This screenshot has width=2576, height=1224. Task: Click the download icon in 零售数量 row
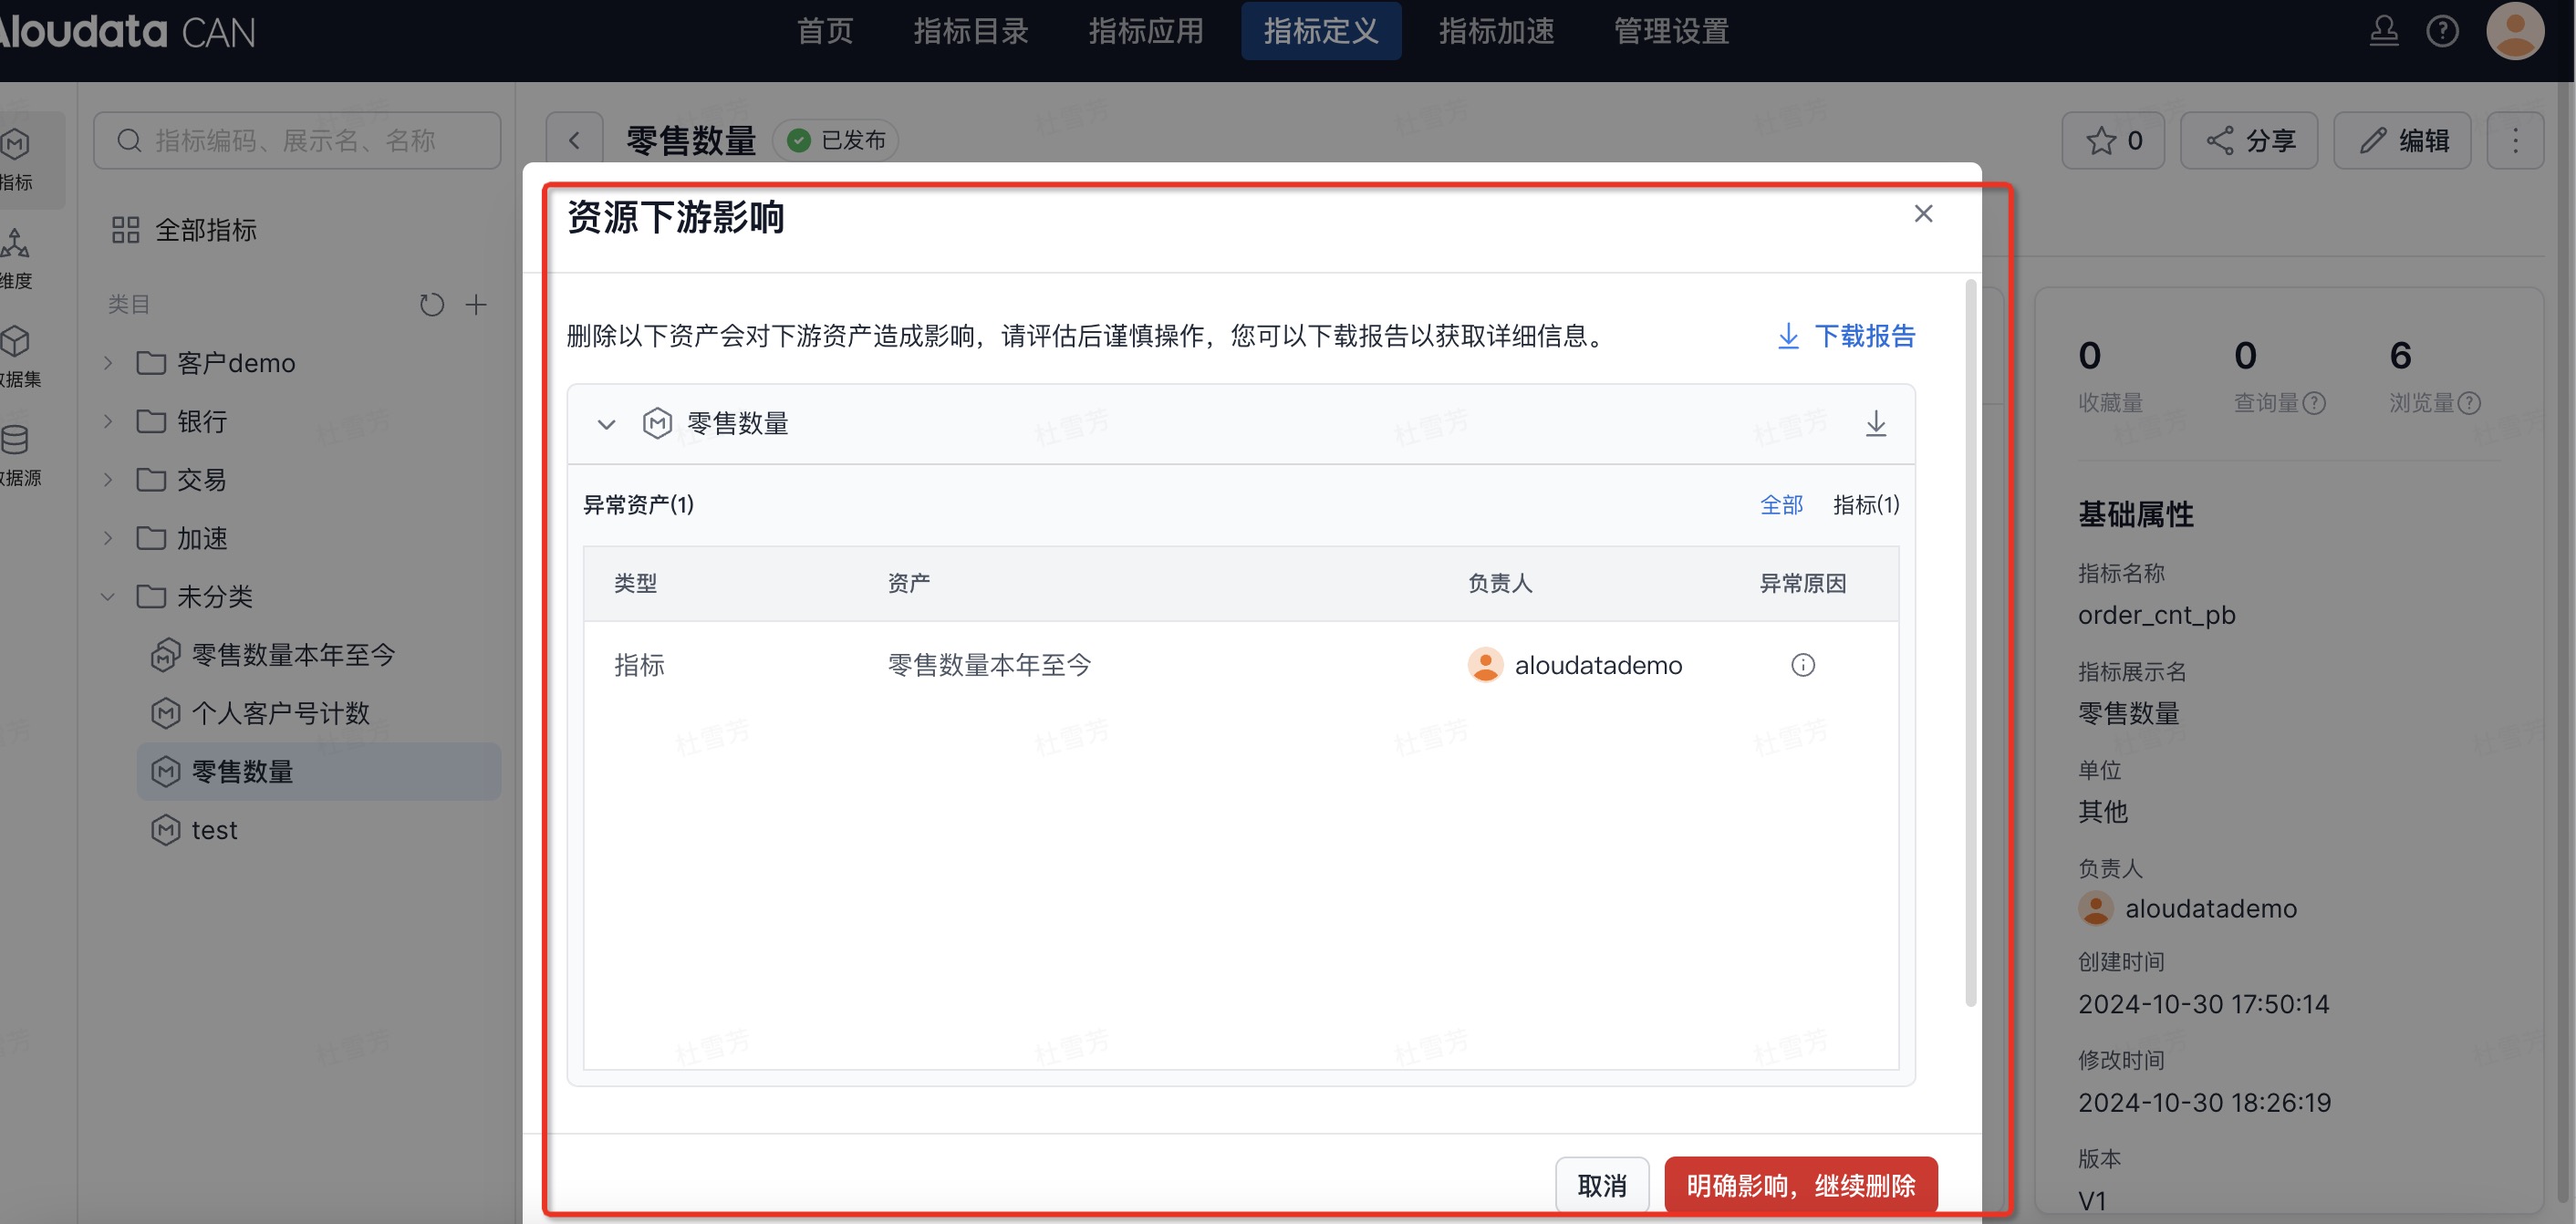pos(1875,423)
